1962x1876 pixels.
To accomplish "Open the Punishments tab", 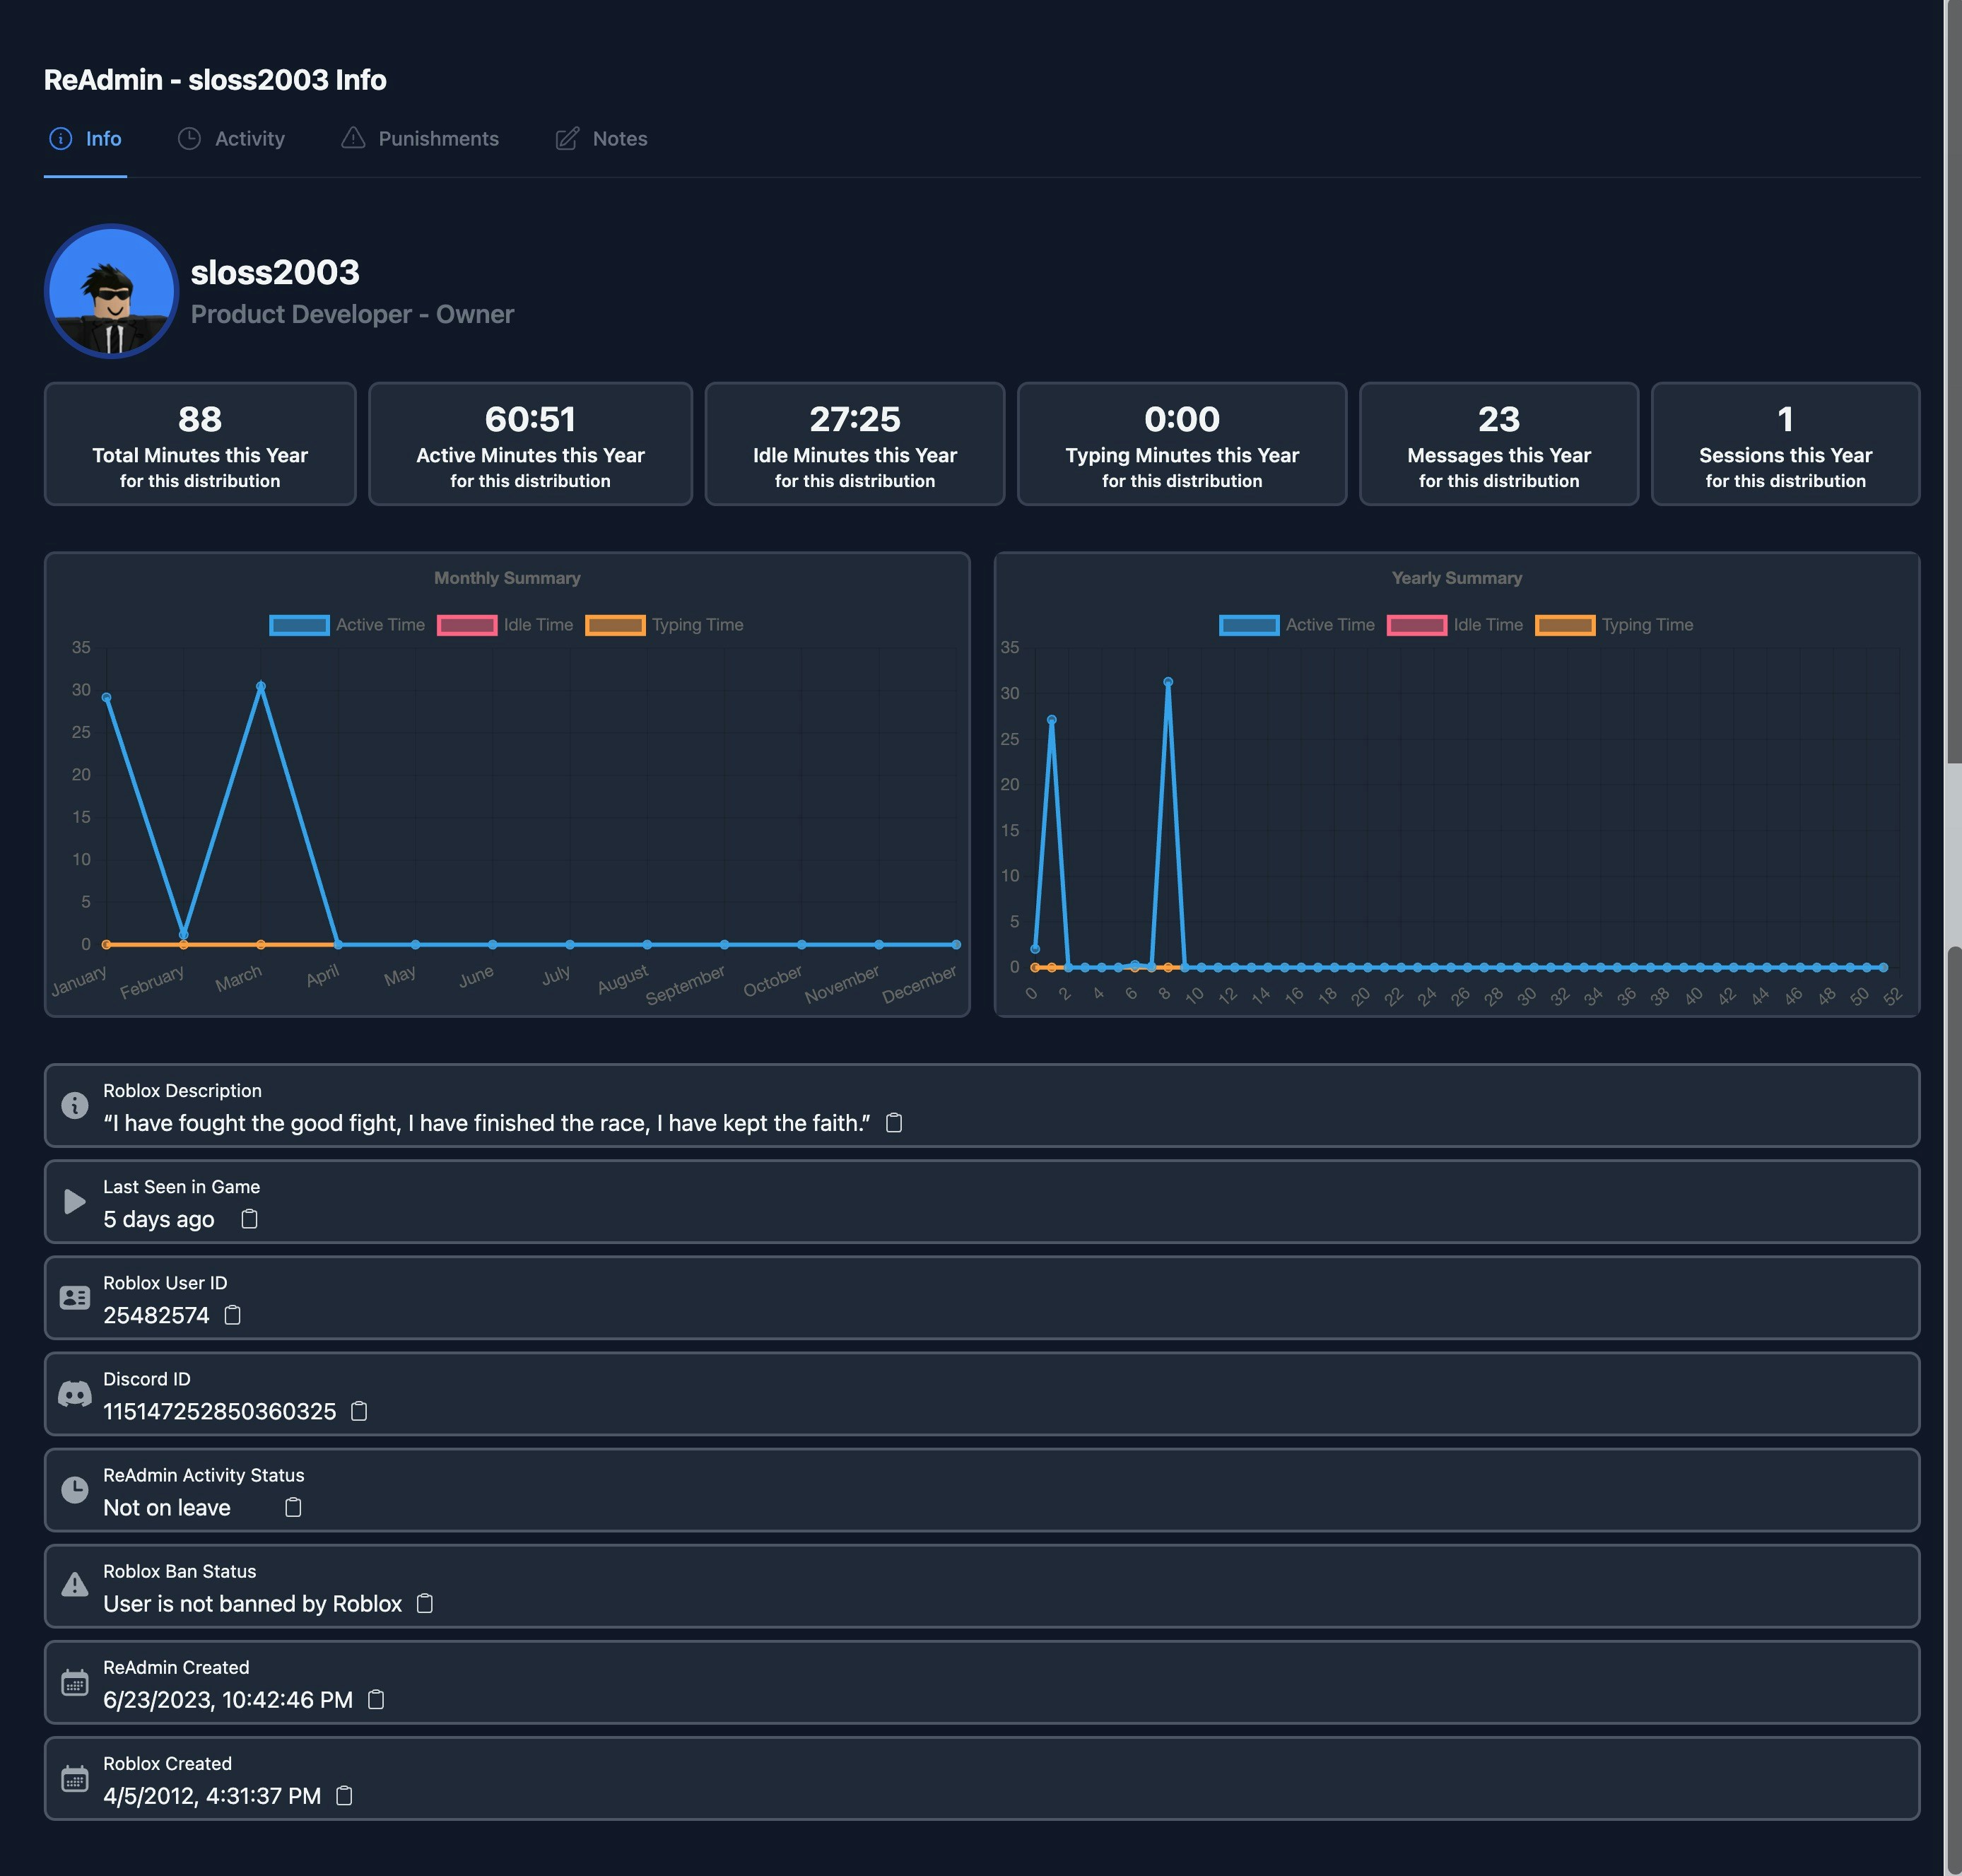I will point(420,139).
